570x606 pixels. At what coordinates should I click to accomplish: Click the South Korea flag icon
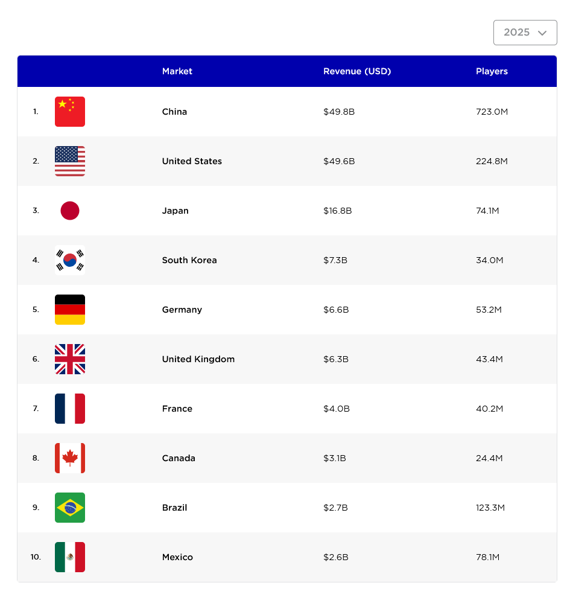tap(70, 260)
